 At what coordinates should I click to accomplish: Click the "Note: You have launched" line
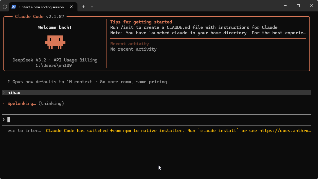tap(208, 33)
